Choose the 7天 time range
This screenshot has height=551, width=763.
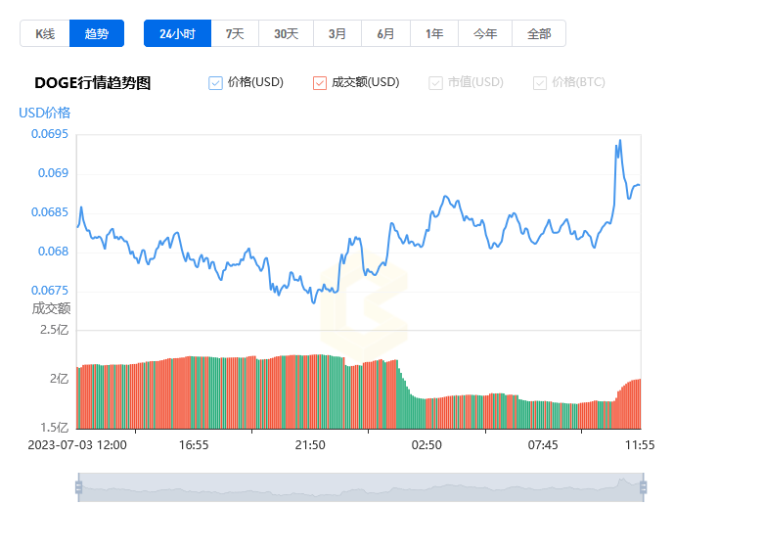(x=235, y=33)
